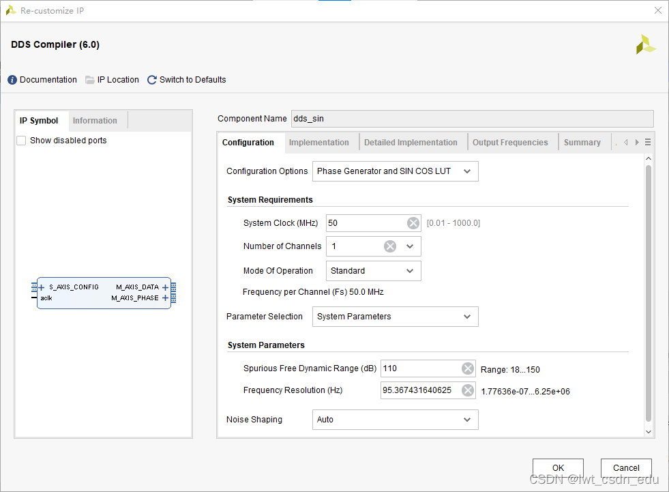Click the Vivado icon in title bar
This screenshot has height=492, width=669.
click(x=11, y=11)
